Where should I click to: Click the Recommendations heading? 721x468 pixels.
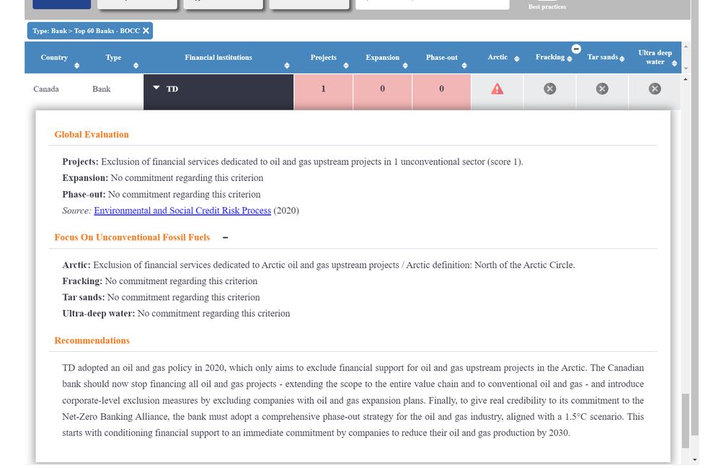[x=92, y=340]
